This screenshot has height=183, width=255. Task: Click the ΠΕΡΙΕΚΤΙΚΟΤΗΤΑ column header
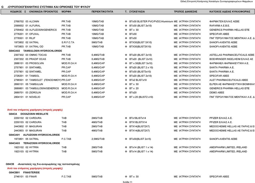click(102, 12)
